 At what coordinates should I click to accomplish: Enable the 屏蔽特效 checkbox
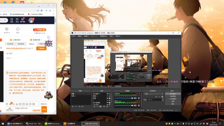pos(39,104)
